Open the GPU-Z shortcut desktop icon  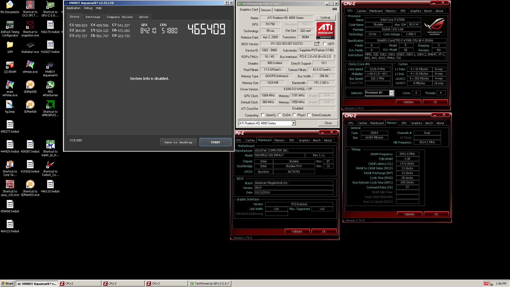(x=50, y=9)
